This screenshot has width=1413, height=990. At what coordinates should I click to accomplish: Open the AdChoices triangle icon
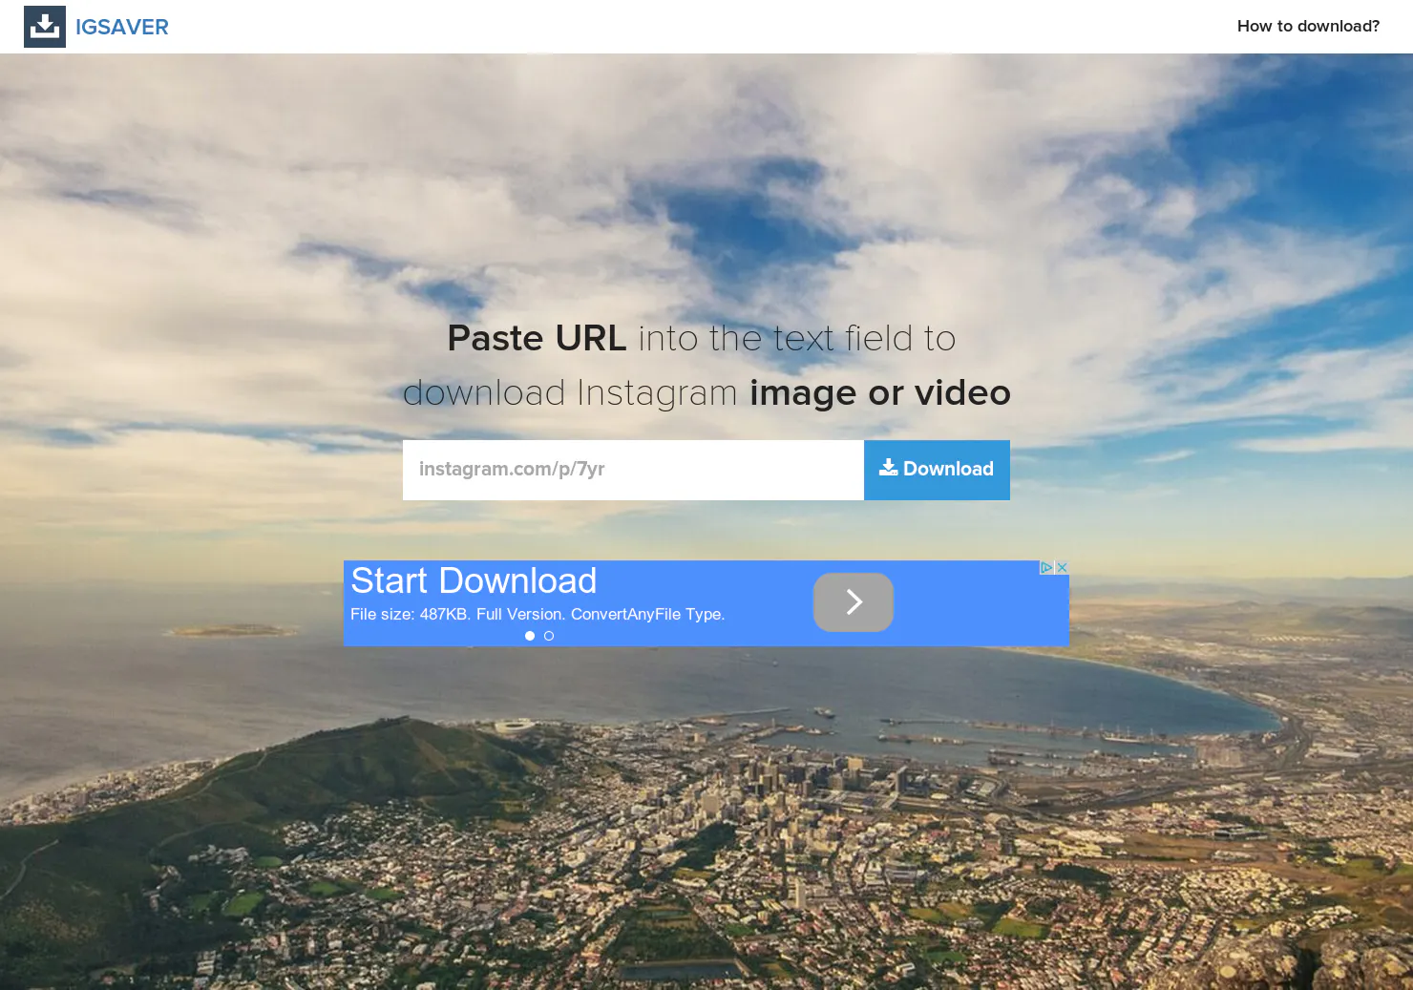[x=1046, y=567]
